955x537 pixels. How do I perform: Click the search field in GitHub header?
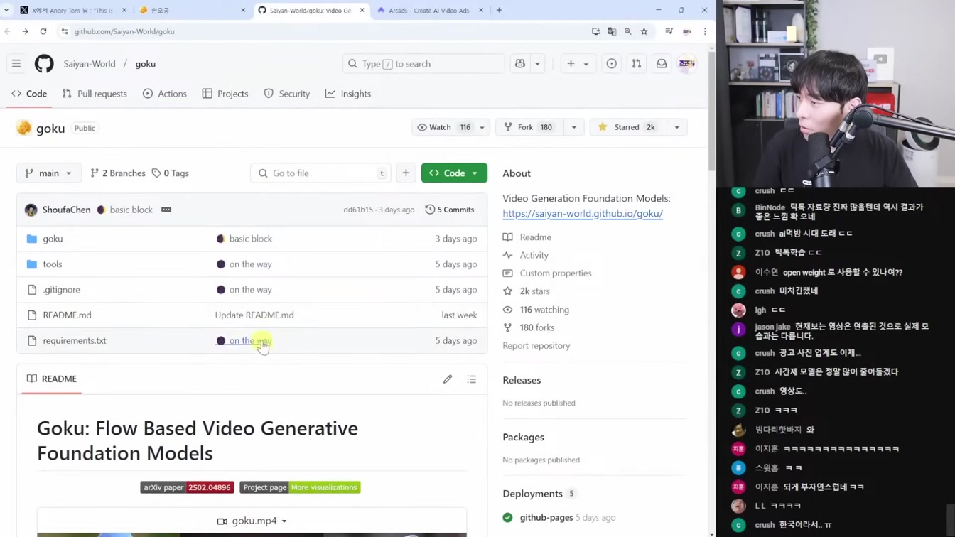pos(423,64)
